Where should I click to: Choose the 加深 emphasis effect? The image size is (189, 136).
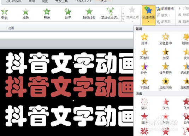point(165,54)
